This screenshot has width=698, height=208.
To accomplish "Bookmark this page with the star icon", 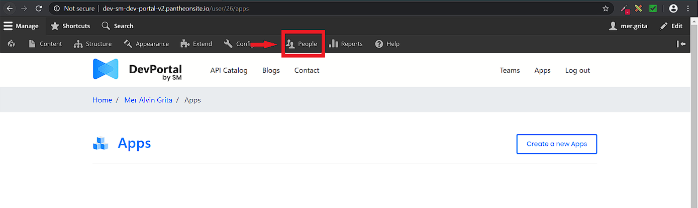I will [606, 9].
